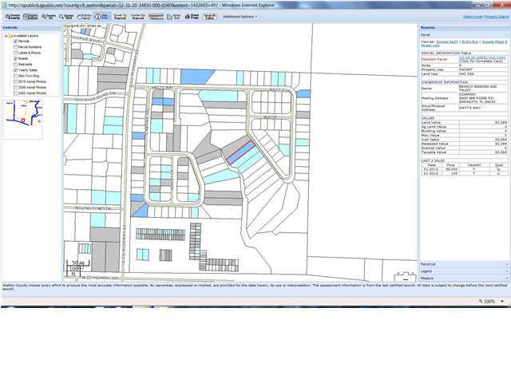The image size is (511, 383).
Task: Enable the Lakes & Rivers layer
Action: point(15,53)
